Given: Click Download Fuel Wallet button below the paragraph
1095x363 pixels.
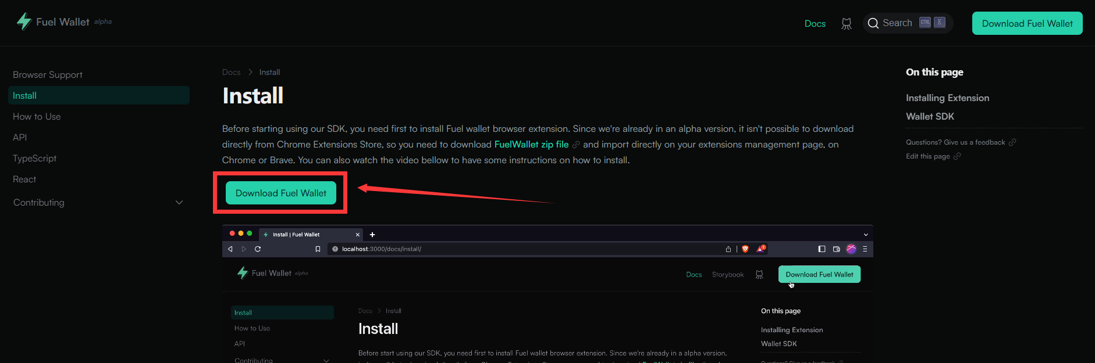Looking at the screenshot, I should 281,193.
